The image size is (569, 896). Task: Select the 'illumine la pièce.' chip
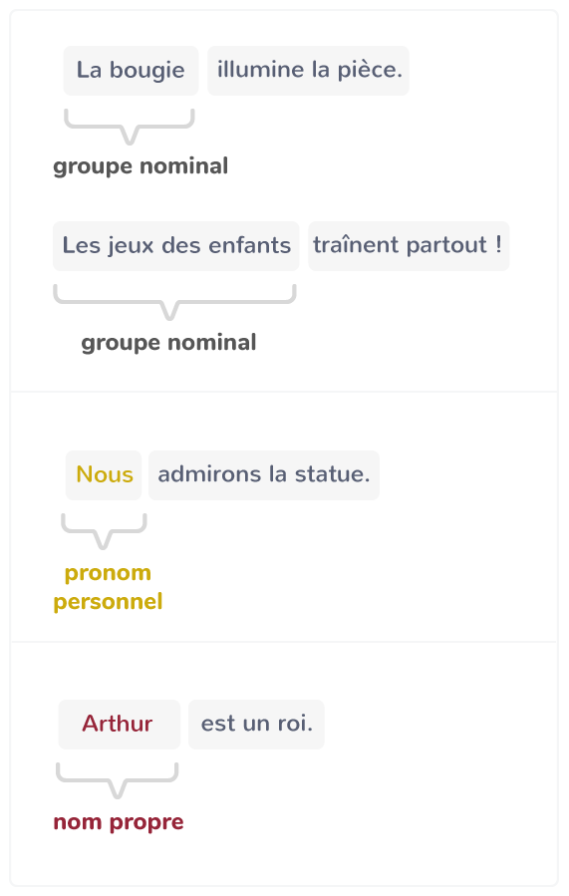pyautogui.click(x=309, y=71)
